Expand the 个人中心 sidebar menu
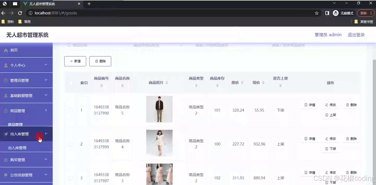The image size is (376, 185). (26, 65)
